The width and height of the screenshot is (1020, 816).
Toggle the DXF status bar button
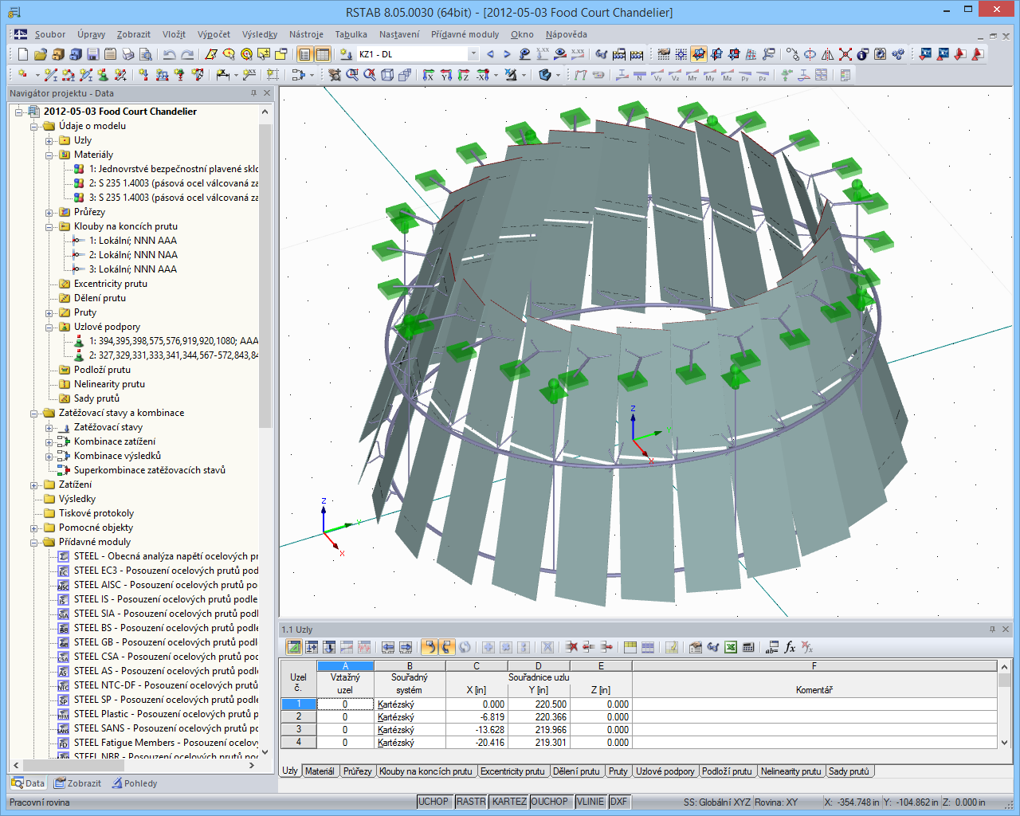618,802
